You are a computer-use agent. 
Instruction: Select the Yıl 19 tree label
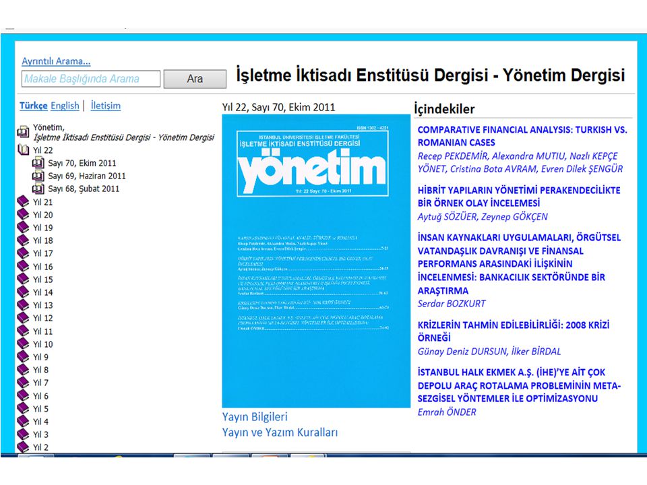tap(43, 228)
